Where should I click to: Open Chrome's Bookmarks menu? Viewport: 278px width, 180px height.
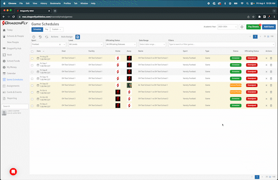pyautogui.click(x=55, y=3)
